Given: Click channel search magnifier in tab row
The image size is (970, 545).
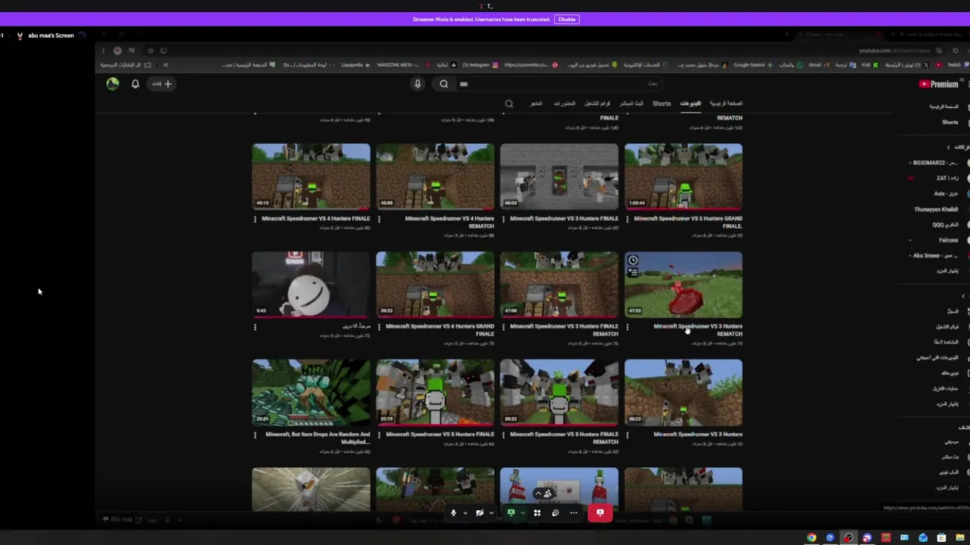Looking at the screenshot, I should (509, 104).
